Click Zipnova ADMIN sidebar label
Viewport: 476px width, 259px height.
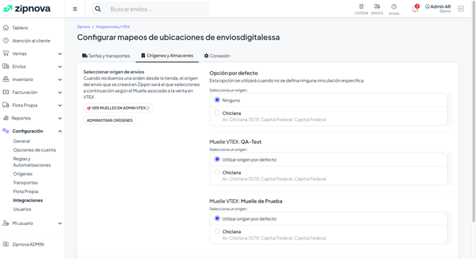(x=28, y=244)
